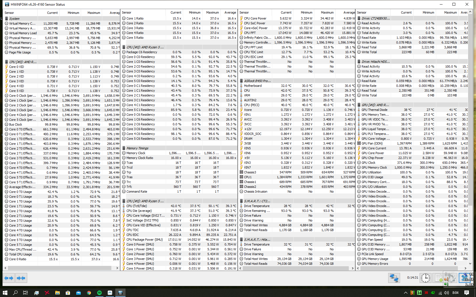Select the DRAM voltage row

coord(297,139)
